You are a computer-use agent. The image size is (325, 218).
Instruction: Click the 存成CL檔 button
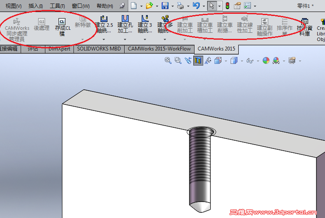tap(62, 27)
